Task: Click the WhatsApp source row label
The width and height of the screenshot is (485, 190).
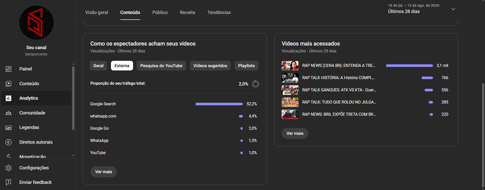Action: point(99,141)
